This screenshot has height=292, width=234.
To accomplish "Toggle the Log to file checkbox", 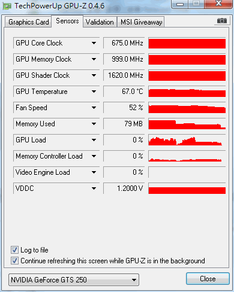I will (x=14, y=250).
